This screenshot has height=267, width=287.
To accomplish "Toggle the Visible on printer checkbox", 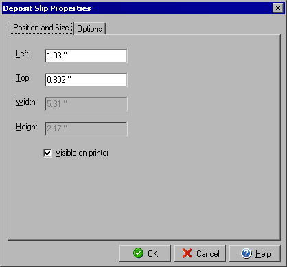I will tap(47, 153).
